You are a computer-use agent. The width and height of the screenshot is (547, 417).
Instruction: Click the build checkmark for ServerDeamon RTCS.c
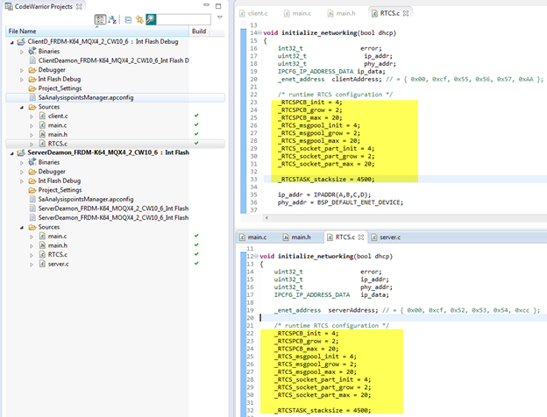[x=196, y=254]
